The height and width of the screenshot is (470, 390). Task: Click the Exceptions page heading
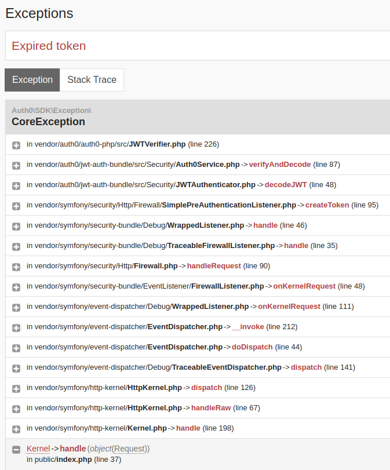click(39, 13)
